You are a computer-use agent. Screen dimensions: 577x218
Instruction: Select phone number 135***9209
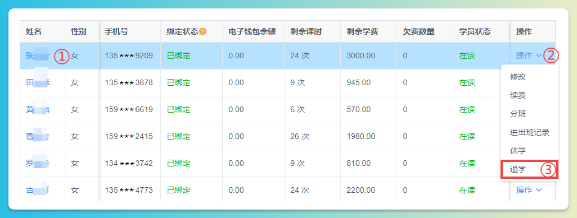coord(129,56)
